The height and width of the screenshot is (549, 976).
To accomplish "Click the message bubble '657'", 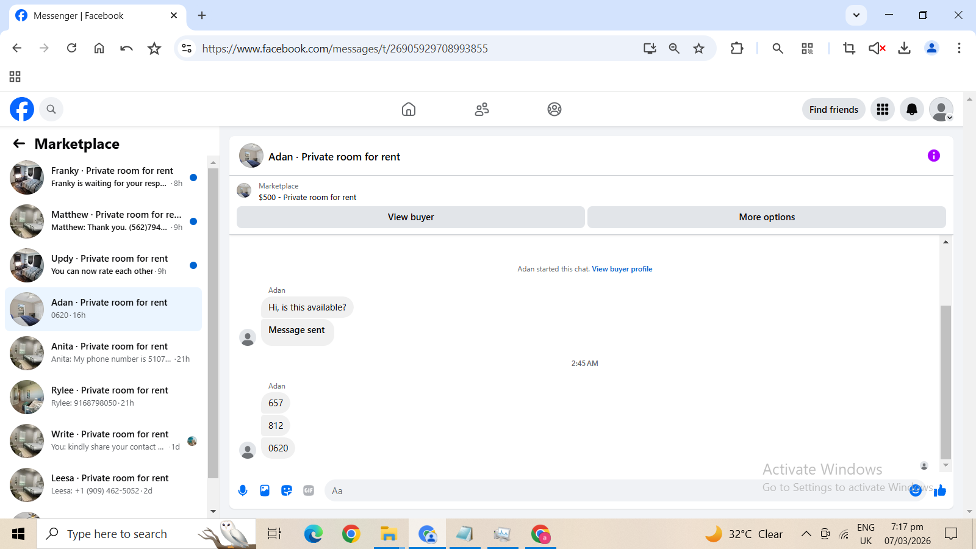I will (x=276, y=403).
